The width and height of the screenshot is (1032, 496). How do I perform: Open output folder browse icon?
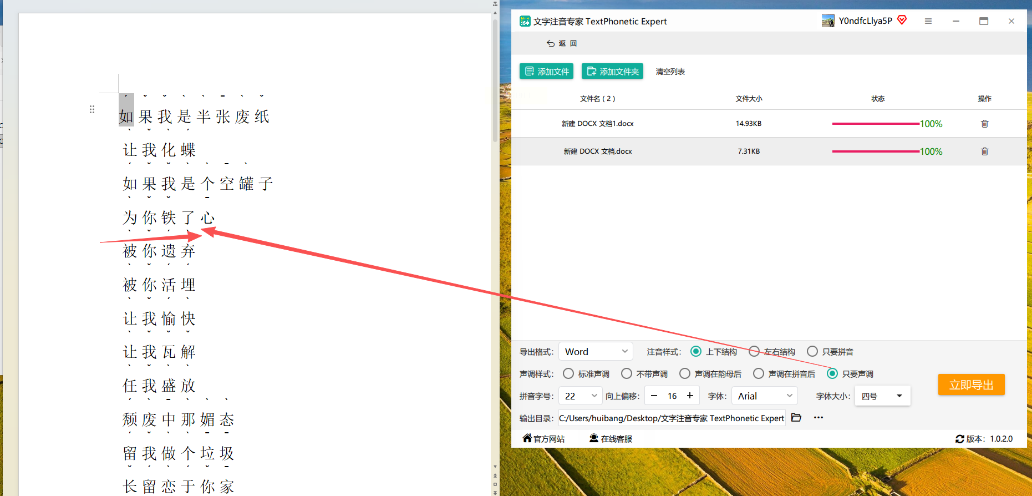[796, 418]
